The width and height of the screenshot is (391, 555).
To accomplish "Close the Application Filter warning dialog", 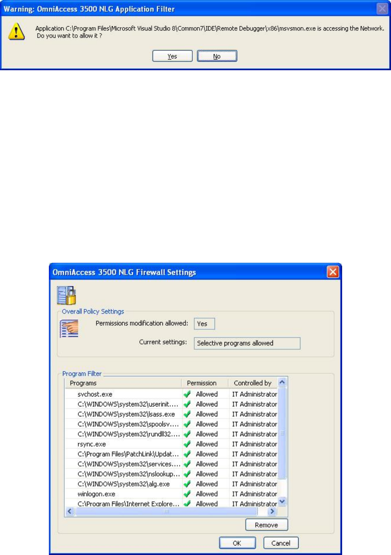I will coord(382,9).
